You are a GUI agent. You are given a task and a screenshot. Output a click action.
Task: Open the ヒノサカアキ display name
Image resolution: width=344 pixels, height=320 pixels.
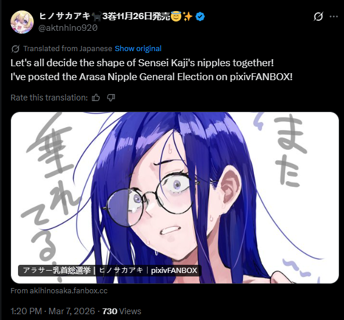pyautogui.click(x=64, y=16)
